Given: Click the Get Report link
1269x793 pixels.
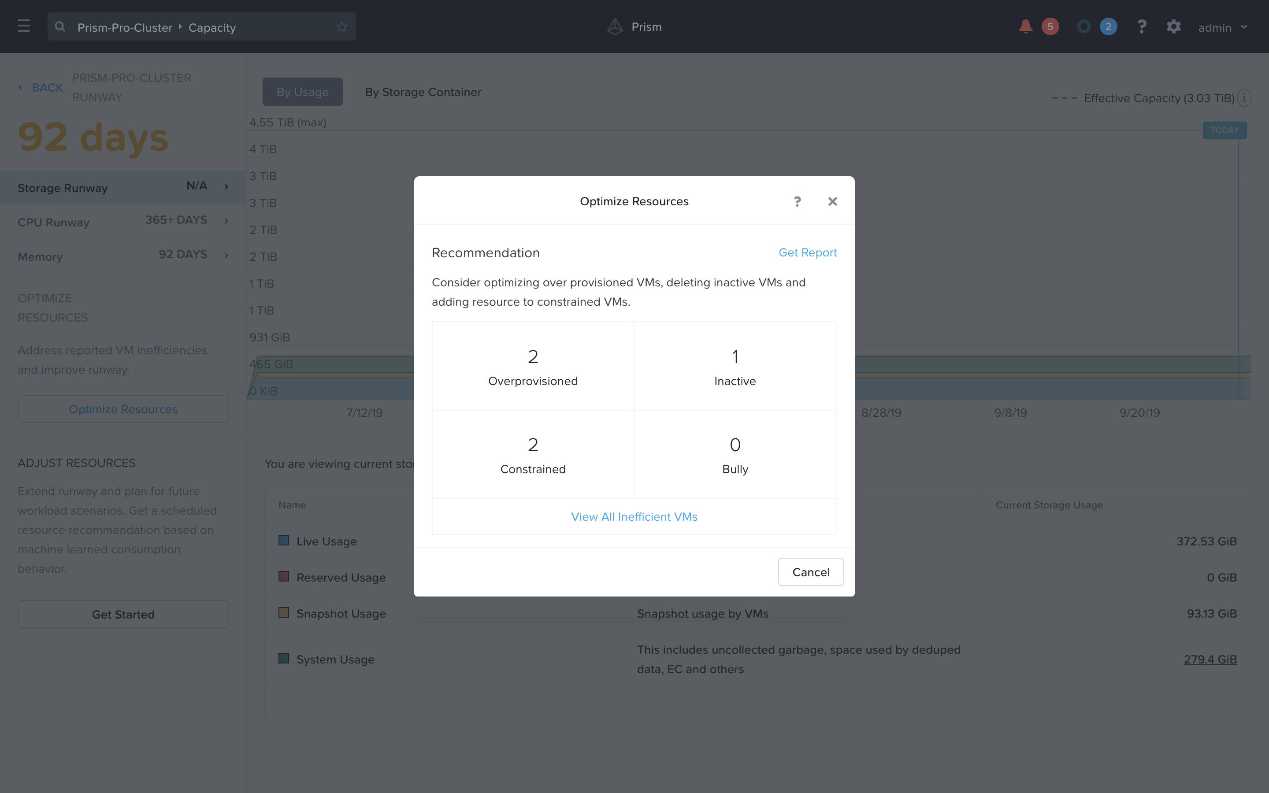Looking at the screenshot, I should click(808, 252).
